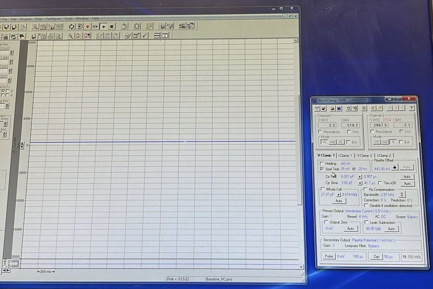This screenshot has width=433, height=289.
Task: Toggle Channel 1 Ext mode checkbox
Action: pyautogui.click(x=348, y=142)
